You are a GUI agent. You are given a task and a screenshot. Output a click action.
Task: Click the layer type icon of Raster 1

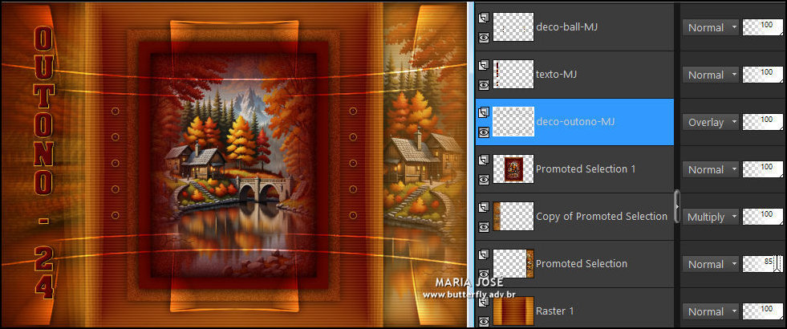click(484, 302)
